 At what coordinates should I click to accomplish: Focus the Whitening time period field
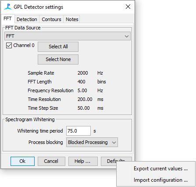[78, 131]
